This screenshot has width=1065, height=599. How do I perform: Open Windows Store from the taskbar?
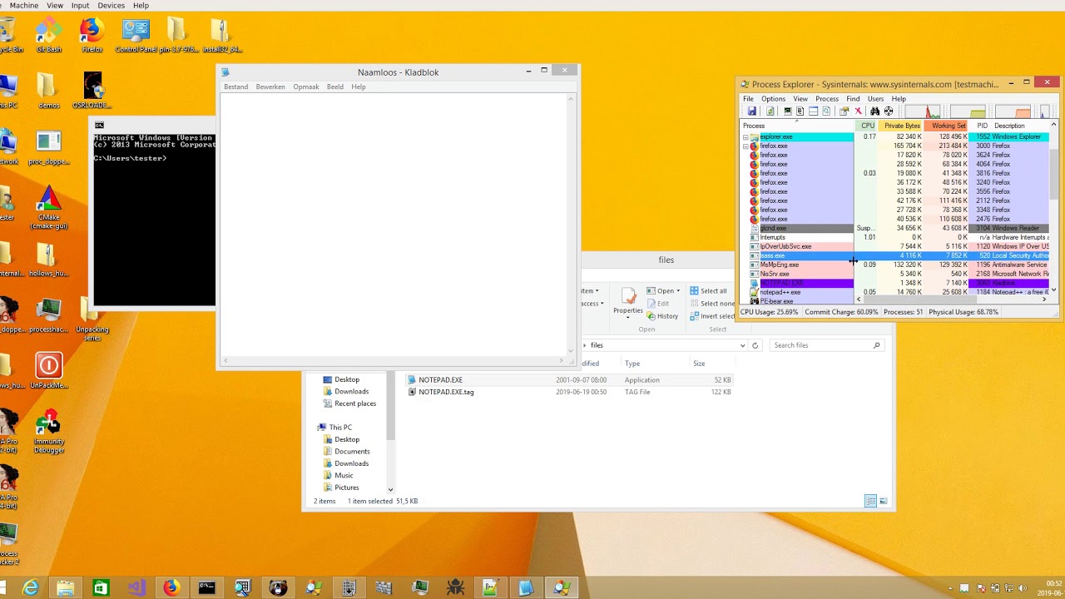[x=102, y=588]
